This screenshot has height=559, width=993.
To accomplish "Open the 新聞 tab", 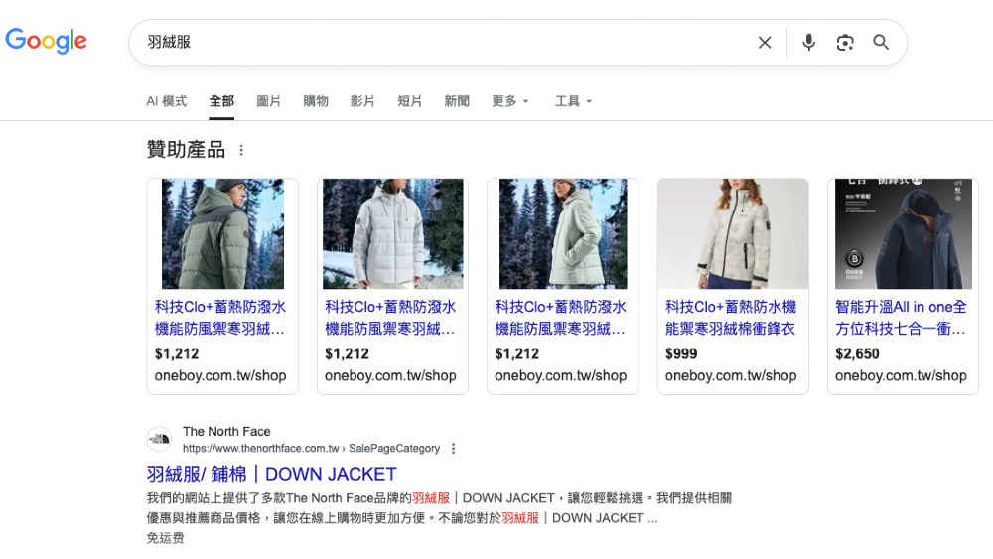I will coord(457,101).
